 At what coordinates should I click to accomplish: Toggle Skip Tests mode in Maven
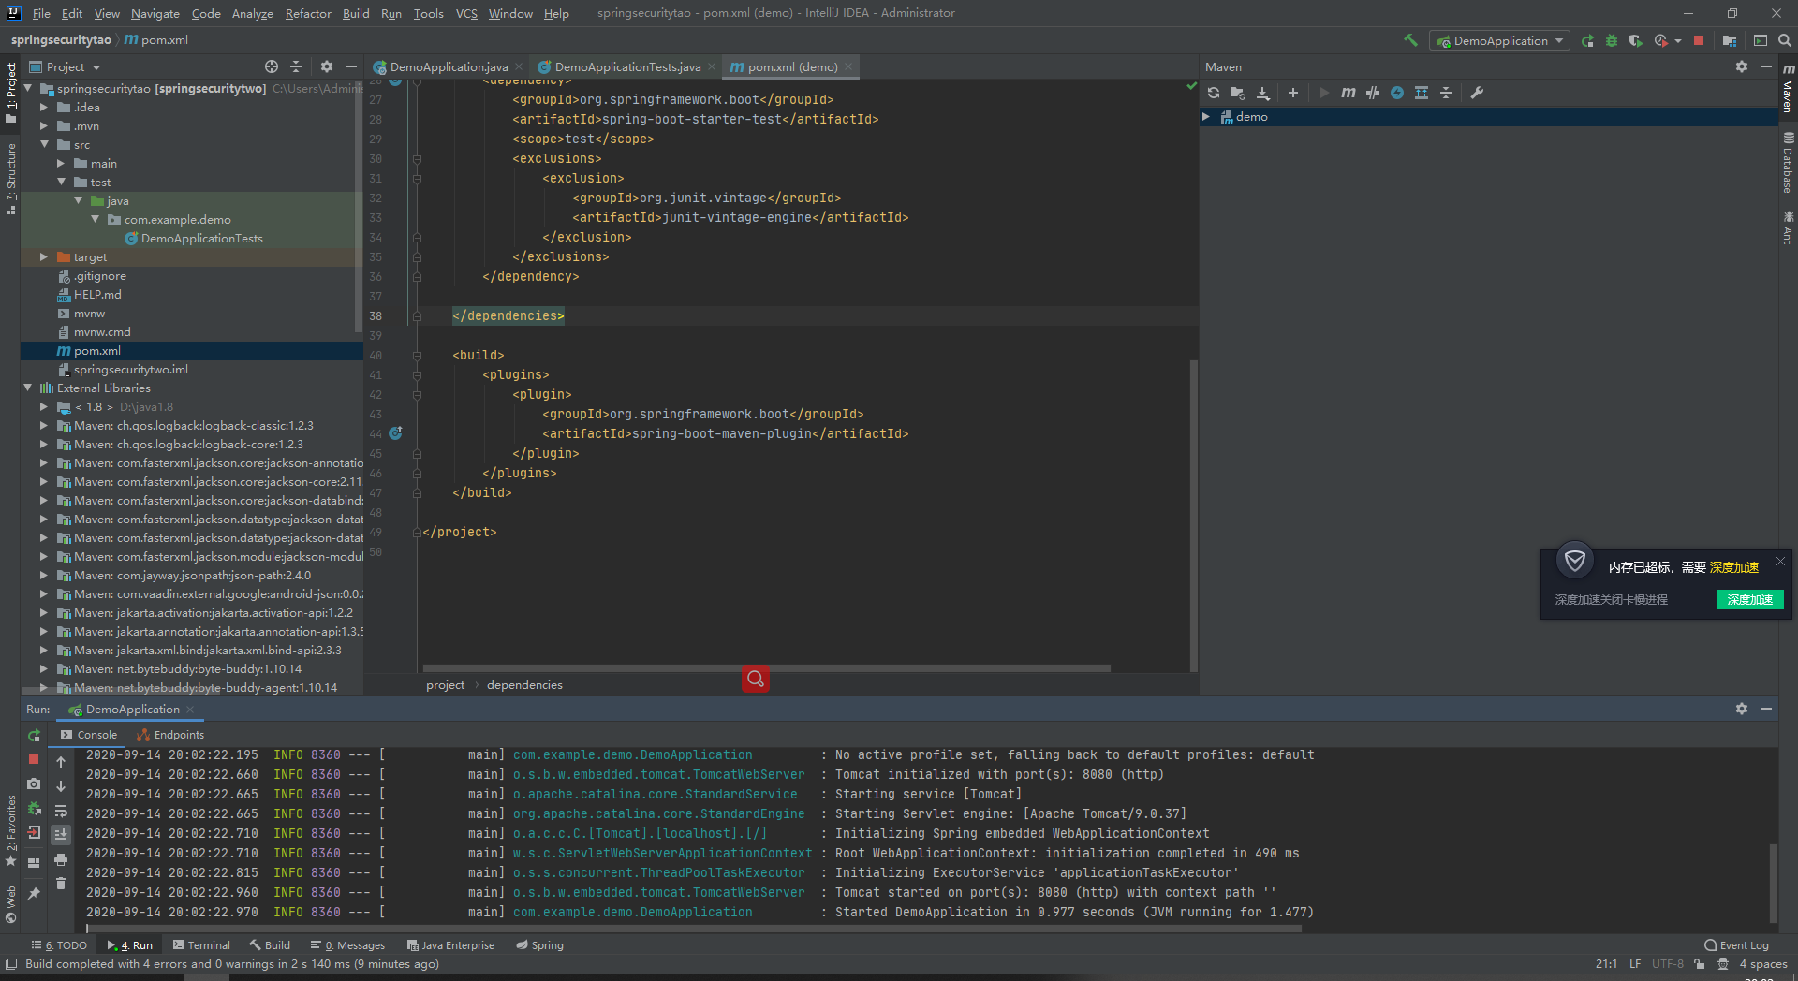pyautogui.click(x=1397, y=93)
